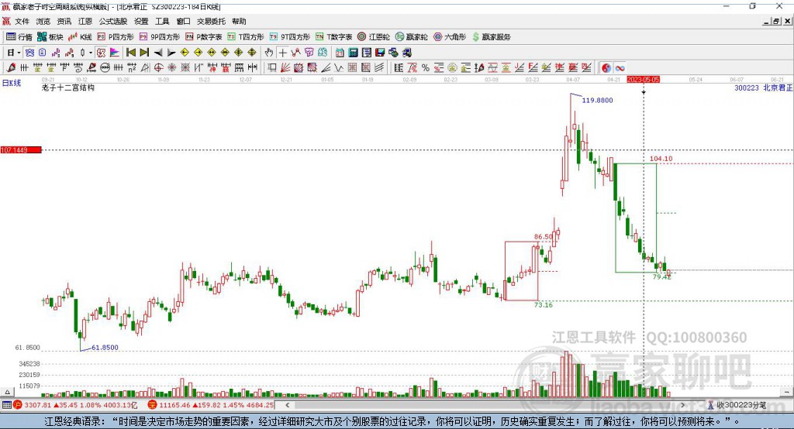Viewport: 794px width, 429px height.
Task: Click the 104.10 box price label
Action: coord(661,158)
